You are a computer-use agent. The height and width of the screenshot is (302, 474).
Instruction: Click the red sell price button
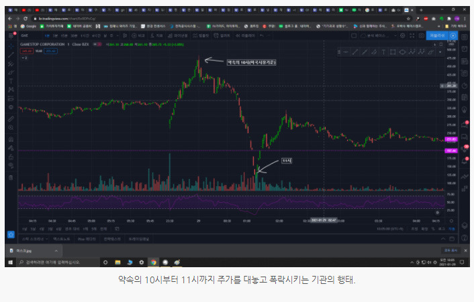27,51
